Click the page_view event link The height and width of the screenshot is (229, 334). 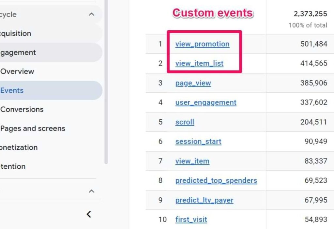tap(193, 83)
